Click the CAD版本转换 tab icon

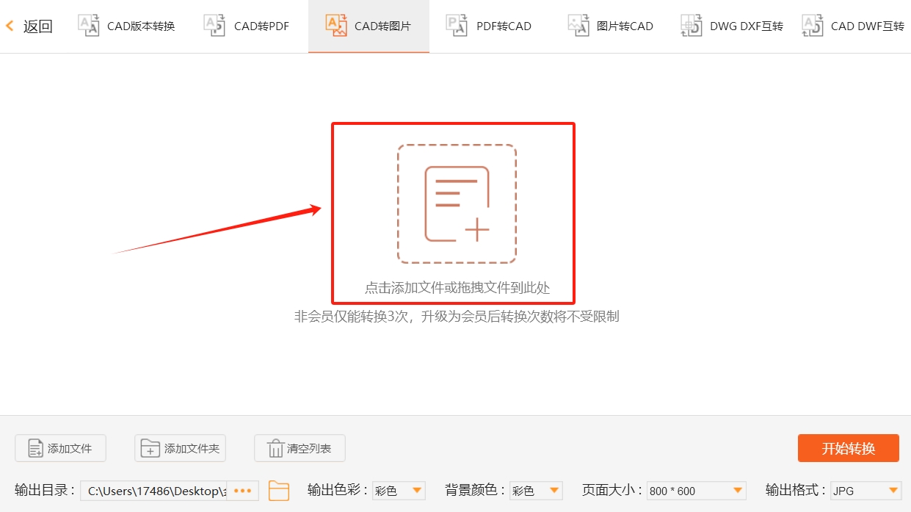coord(89,26)
